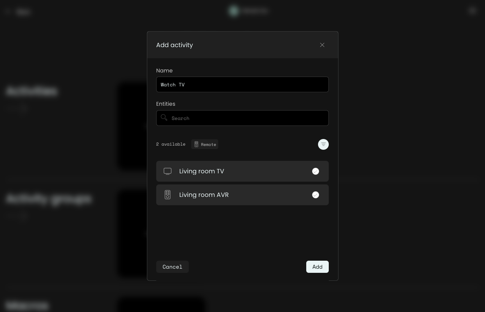Click the TV icon for Living room TV

pos(168,171)
